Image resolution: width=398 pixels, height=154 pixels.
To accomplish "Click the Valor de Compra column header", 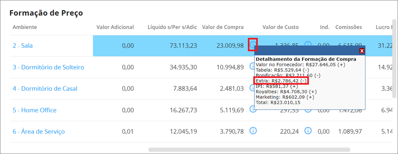I will [x=223, y=27].
